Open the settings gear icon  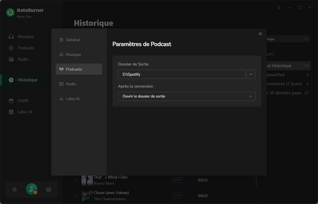coord(15,189)
